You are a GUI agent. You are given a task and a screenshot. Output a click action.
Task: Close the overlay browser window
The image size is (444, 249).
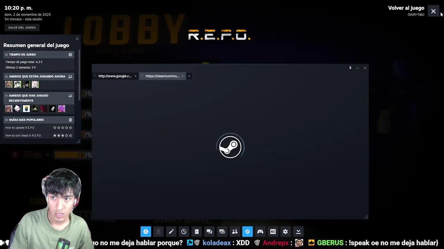(365, 68)
